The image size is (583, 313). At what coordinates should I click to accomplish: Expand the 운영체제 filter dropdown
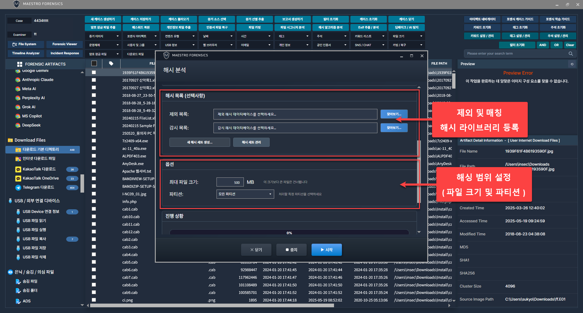tap(103, 45)
